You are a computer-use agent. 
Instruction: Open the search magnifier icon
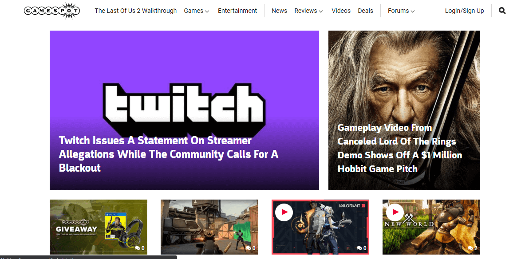click(x=502, y=11)
